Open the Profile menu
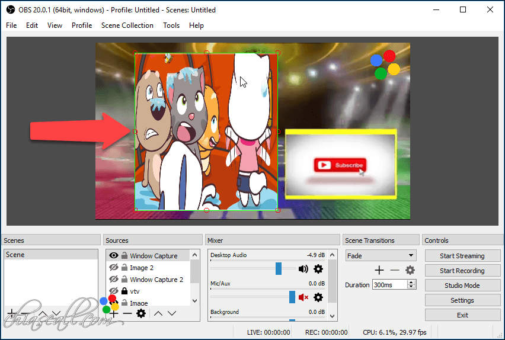The image size is (505, 340). click(x=82, y=25)
